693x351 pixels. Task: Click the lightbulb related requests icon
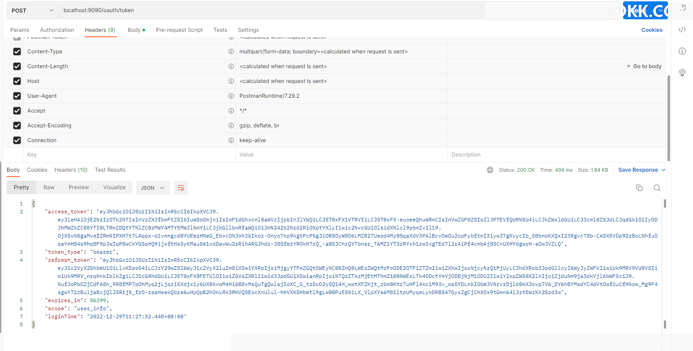pyautogui.click(x=682, y=72)
